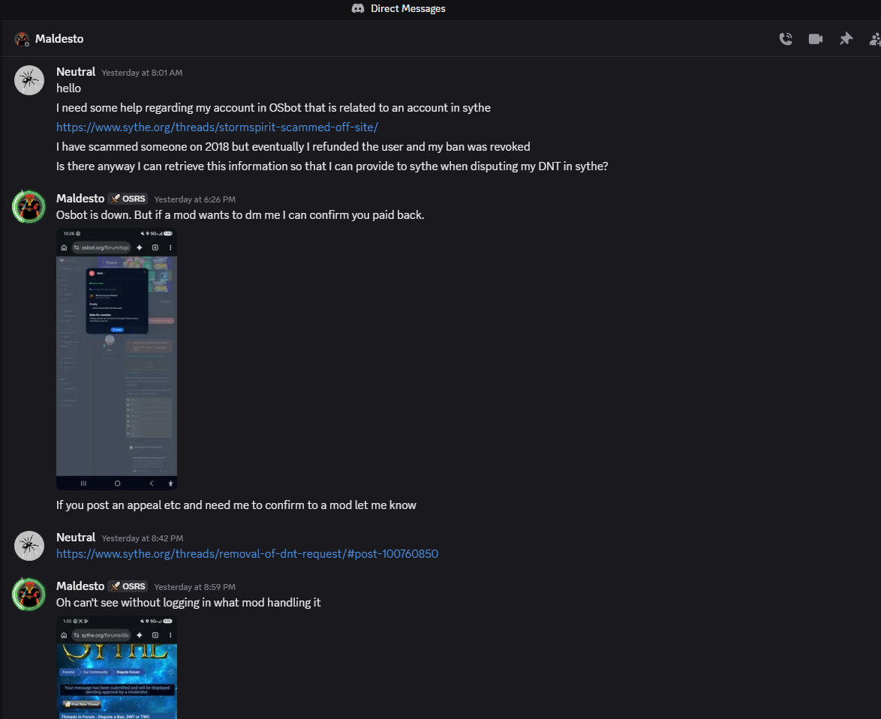Viewport: 881px width, 719px height.
Task: Click the Discord logo in title bar
Action: pyautogui.click(x=358, y=8)
